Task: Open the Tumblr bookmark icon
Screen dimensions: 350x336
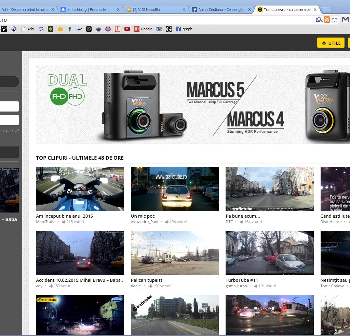Action: pos(118,29)
